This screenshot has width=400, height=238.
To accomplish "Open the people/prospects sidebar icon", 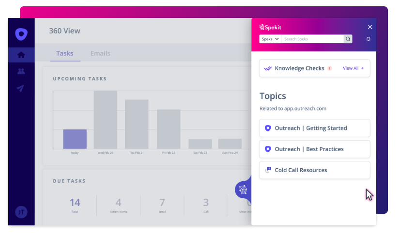I will [21, 71].
